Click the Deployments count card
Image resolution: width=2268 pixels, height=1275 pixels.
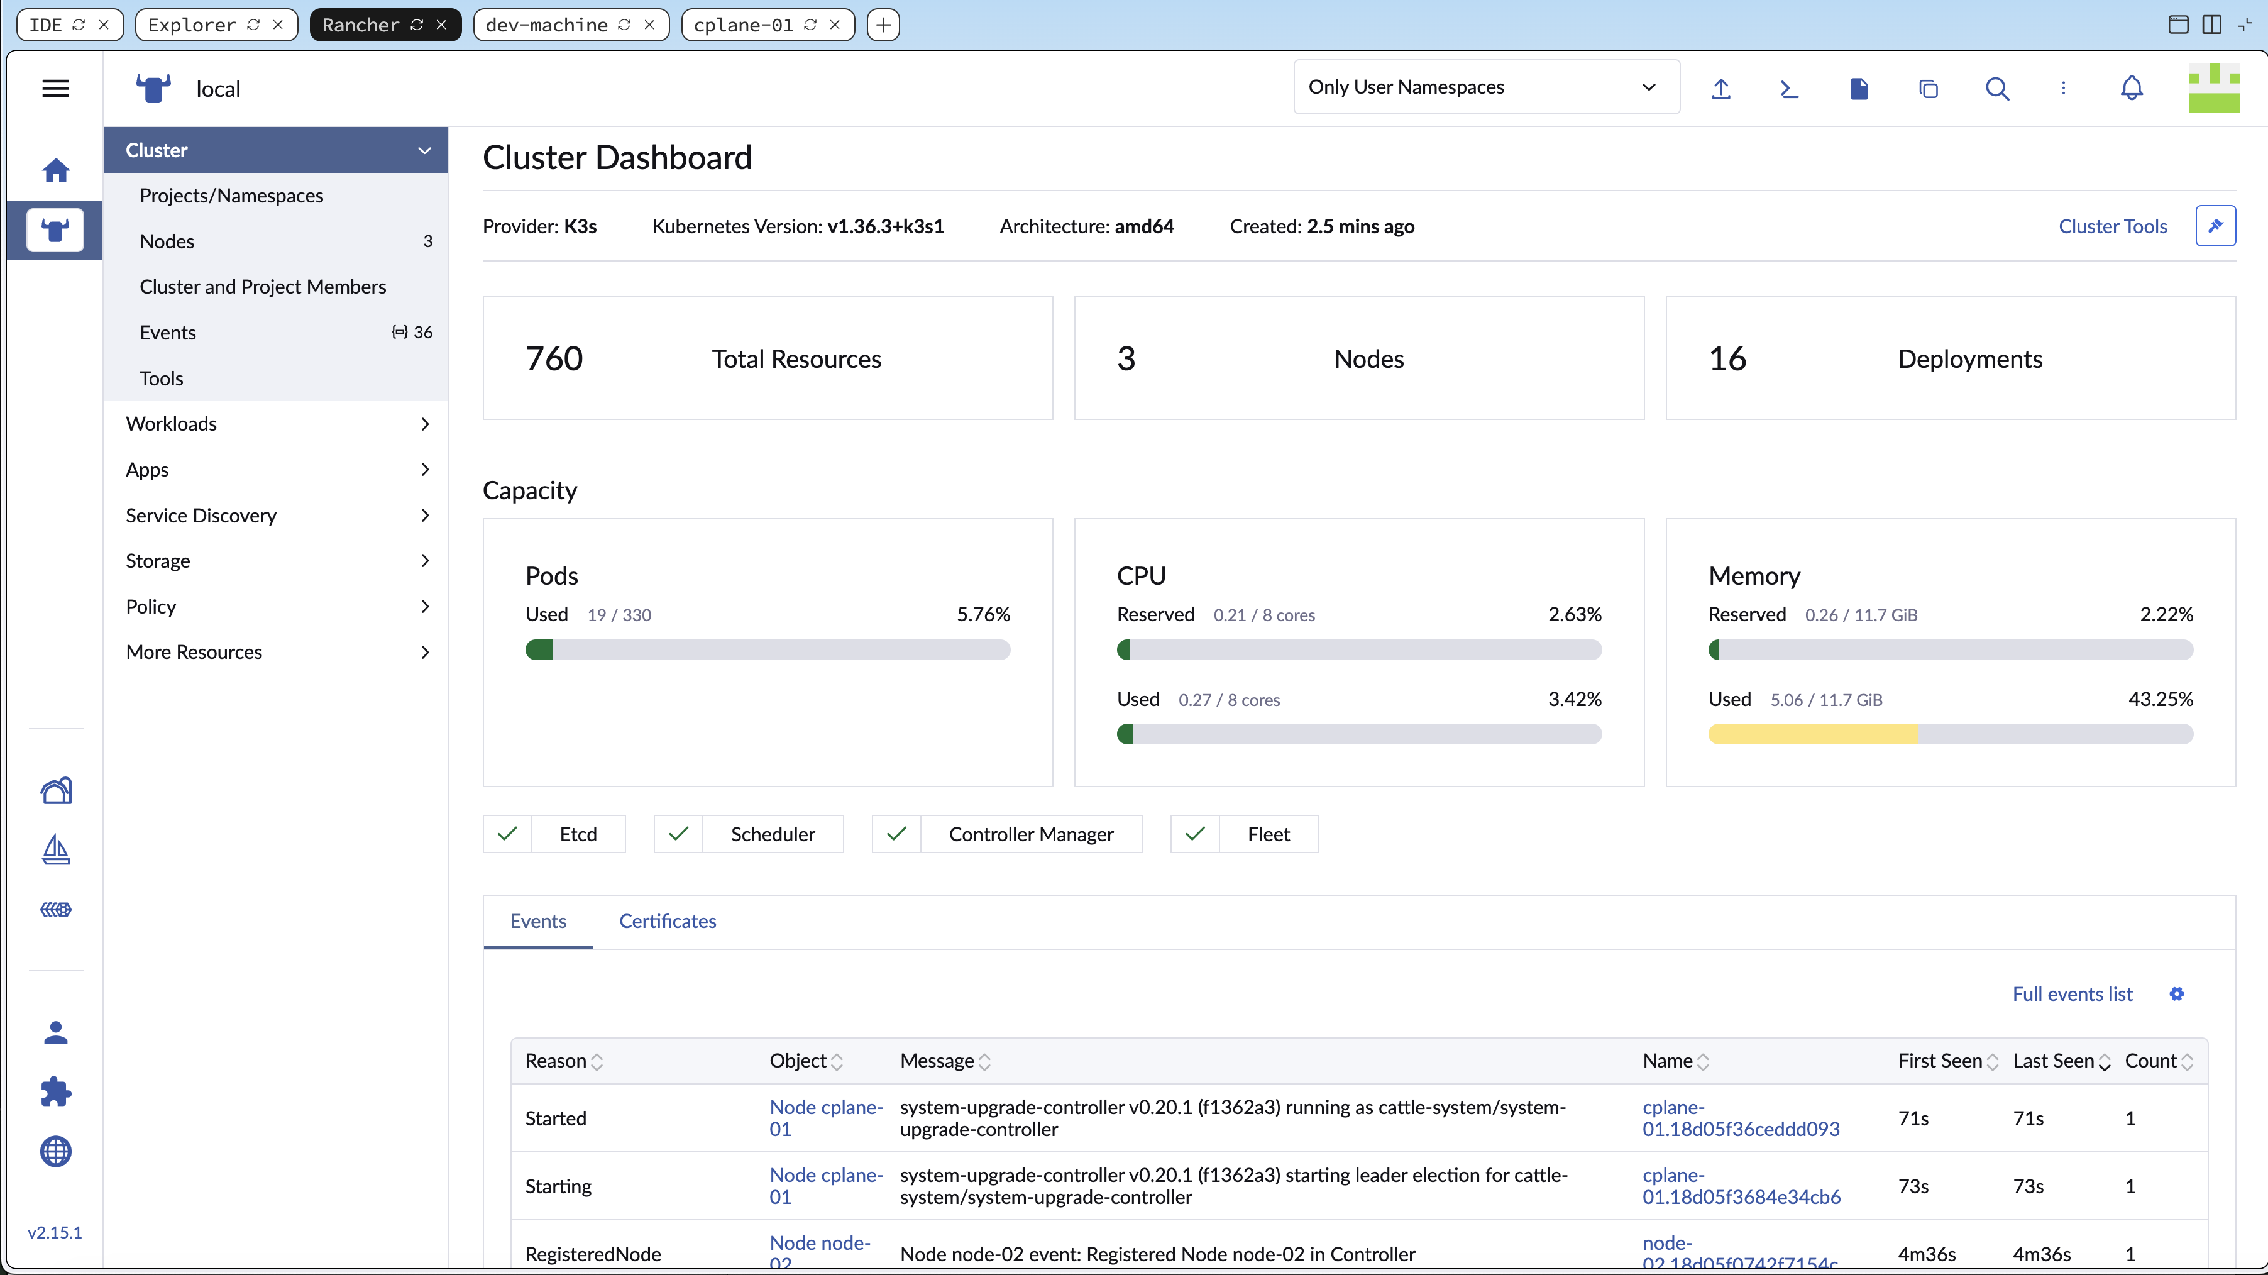click(1950, 358)
